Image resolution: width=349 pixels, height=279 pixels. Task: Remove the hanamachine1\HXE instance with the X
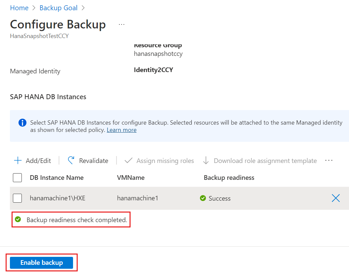tap(335, 198)
